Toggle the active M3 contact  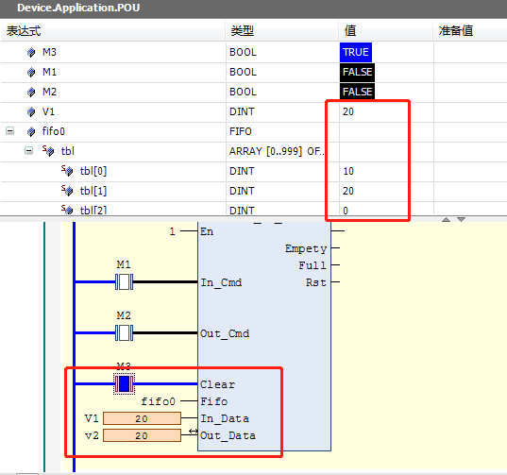point(125,383)
